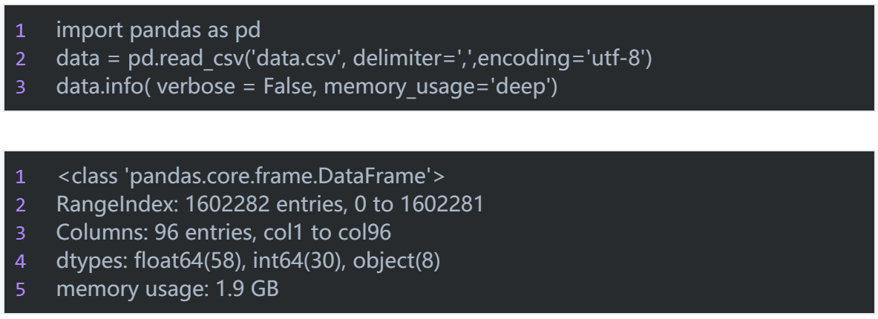Viewport: 878px width, 319px height.
Task: Click line number 3 in first code block
Action: tap(21, 87)
